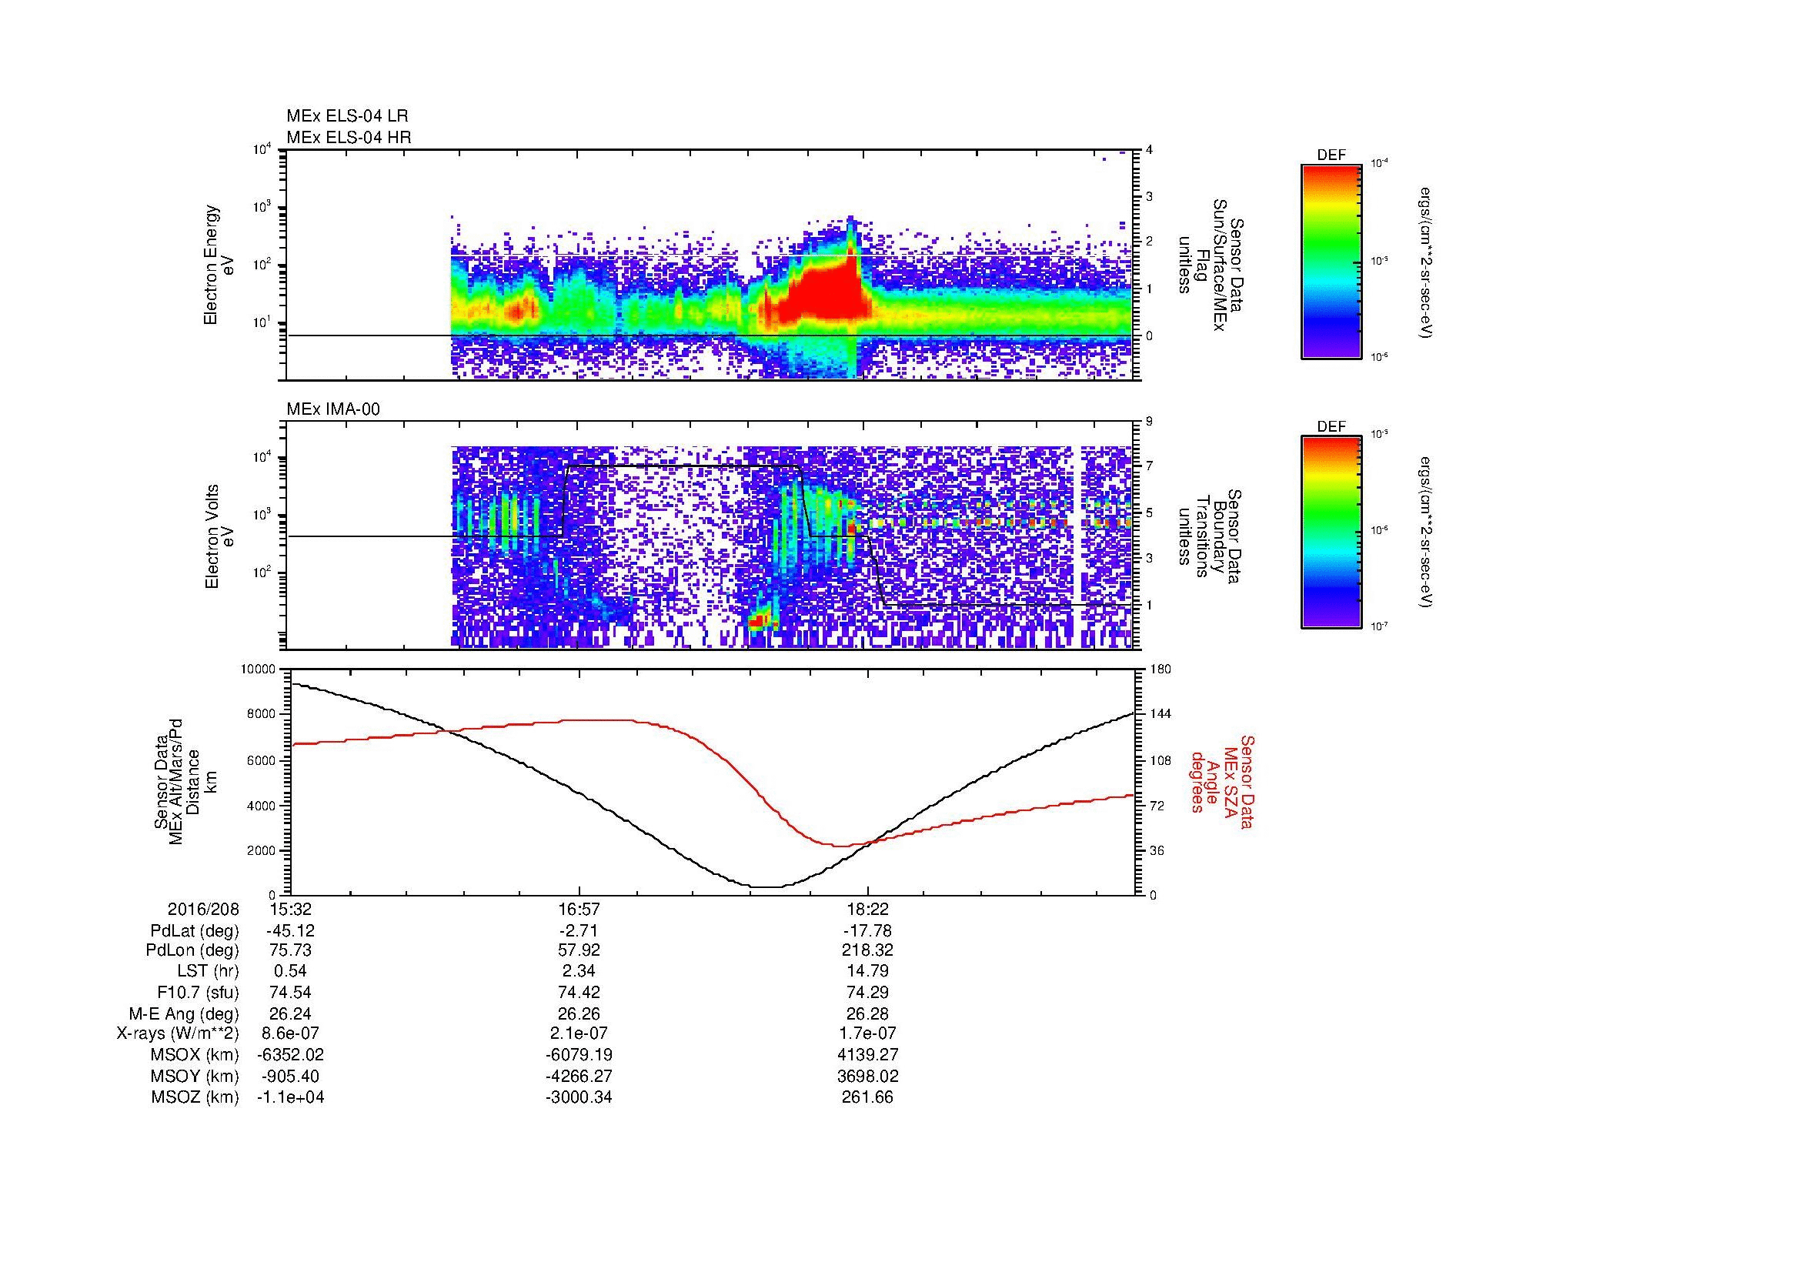Click the PdLat value -45.12
This screenshot has height=1272, width=1800.
tap(290, 931)
